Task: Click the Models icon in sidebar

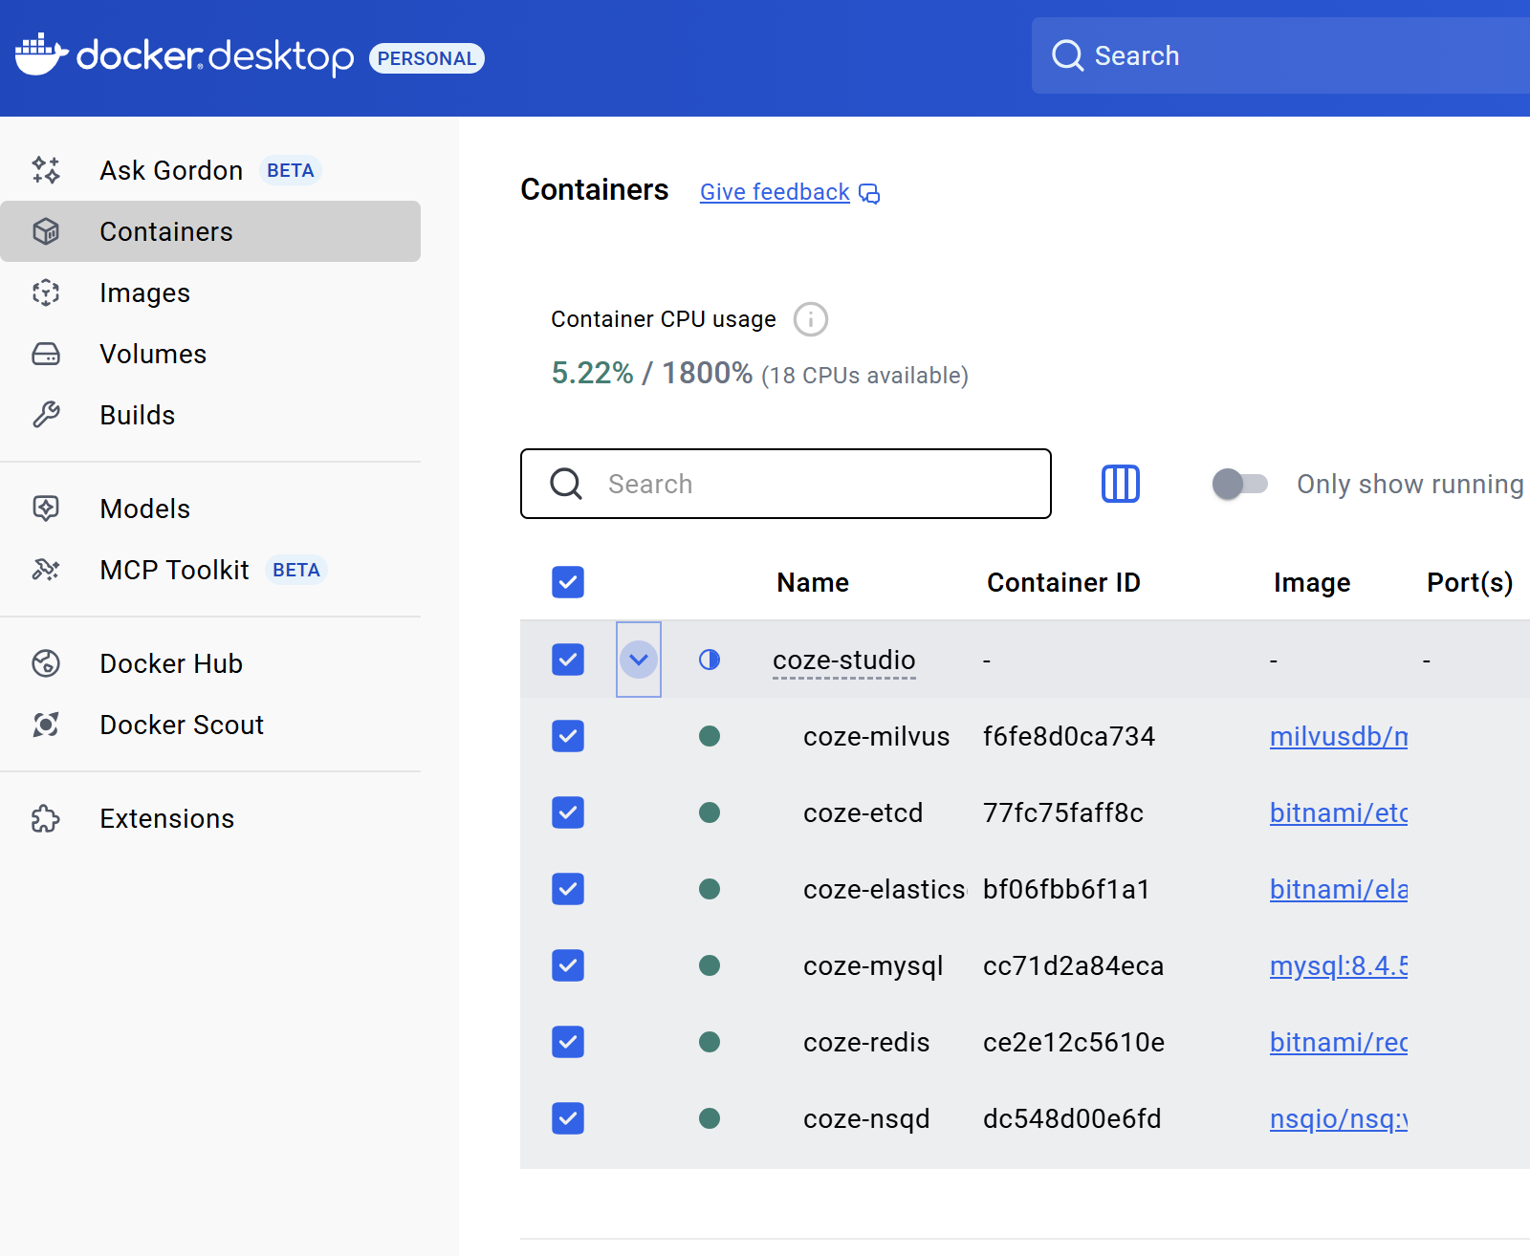Action: pos(46,509)
